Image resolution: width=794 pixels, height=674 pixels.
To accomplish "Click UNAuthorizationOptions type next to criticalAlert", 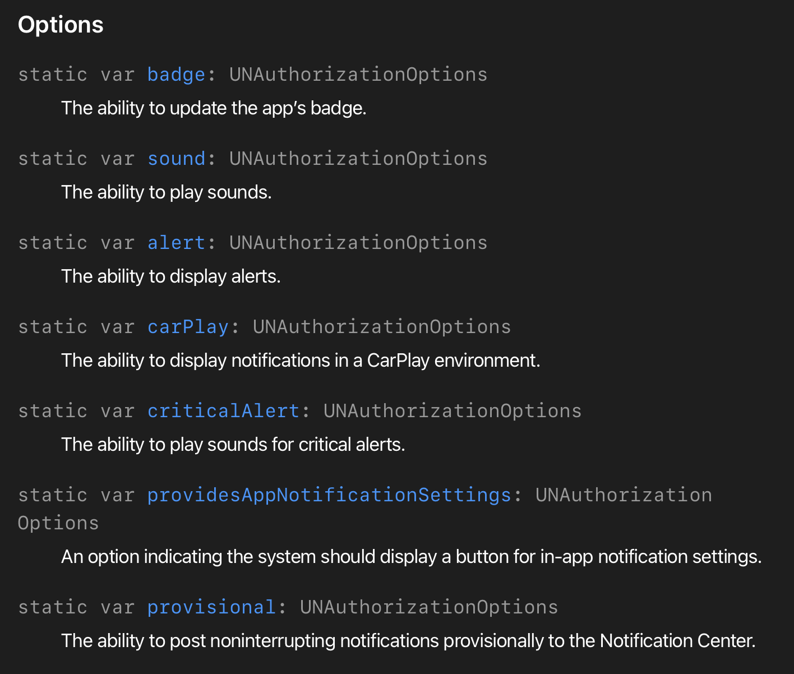I will [453, 411].
